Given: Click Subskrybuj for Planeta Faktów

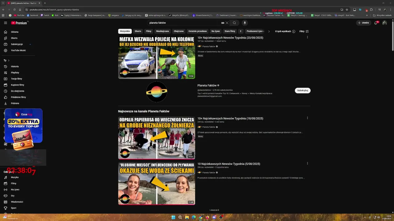Looking at the screenshot, I should click(x=303, y=91).
